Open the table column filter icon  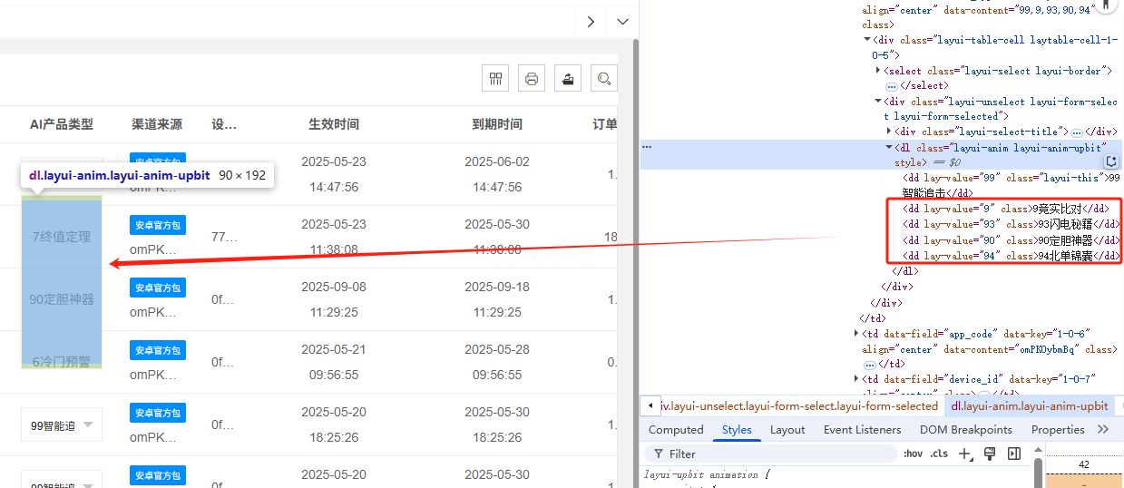[x=495, y=79]
